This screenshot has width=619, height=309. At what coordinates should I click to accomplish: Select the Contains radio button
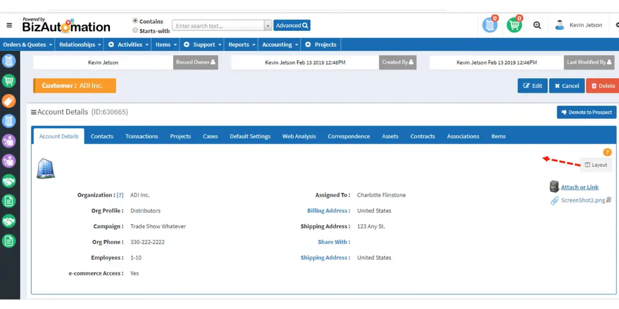135,21
